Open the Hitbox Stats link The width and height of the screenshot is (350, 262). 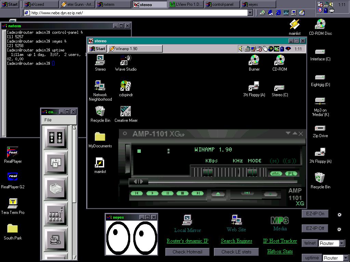tap(280, 251)
